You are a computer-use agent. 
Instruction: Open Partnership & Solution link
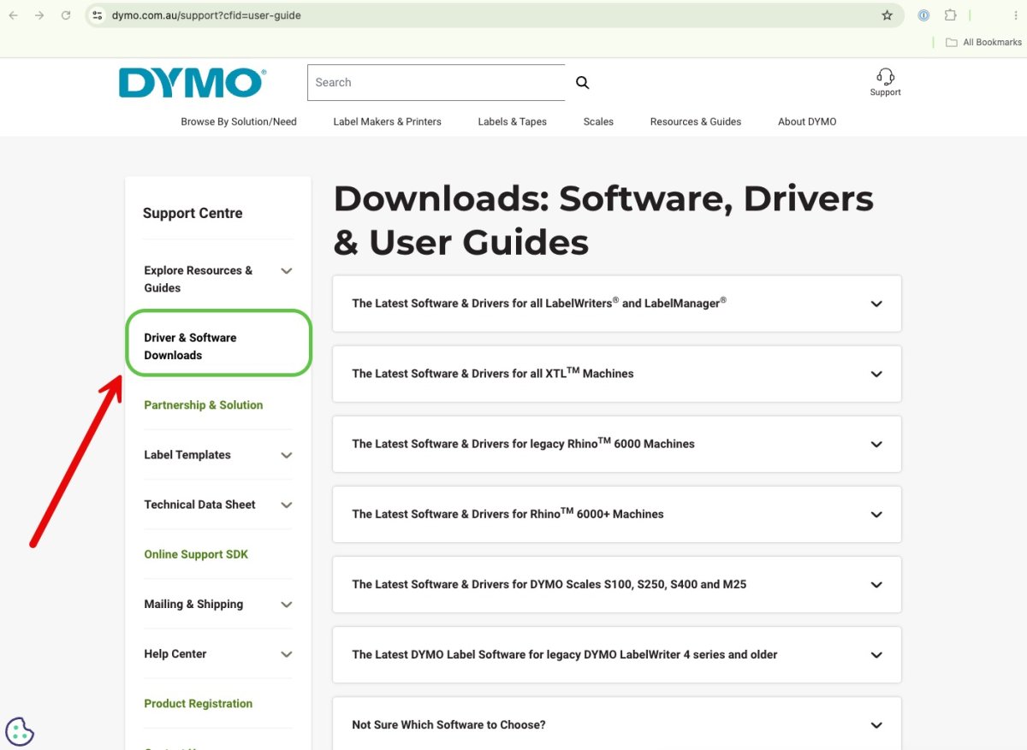pos(204,405)
